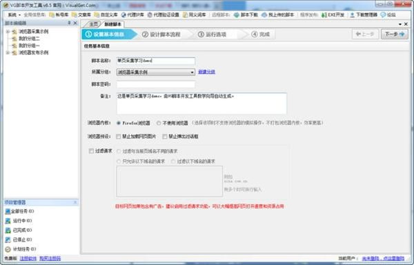Open the 论坛 forum icon
Screen dimensions: 414x265
coord(388,14)
